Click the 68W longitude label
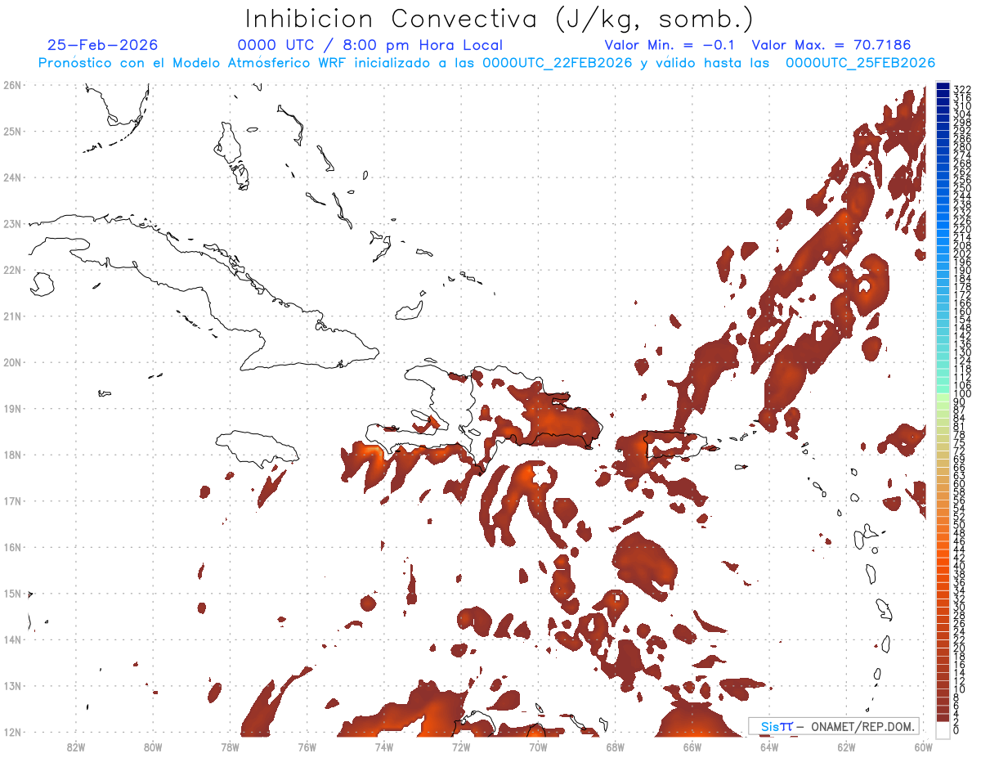This screenshot has height=758, width=981. tap(616, 747)
